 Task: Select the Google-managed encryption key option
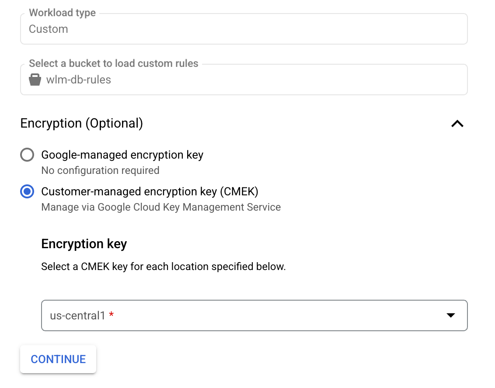pyautogui.click(x=122, y=155)
